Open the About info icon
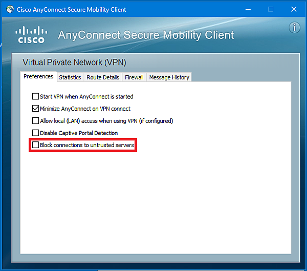Screen dimensions: 307x271 (x=294, y=28)
